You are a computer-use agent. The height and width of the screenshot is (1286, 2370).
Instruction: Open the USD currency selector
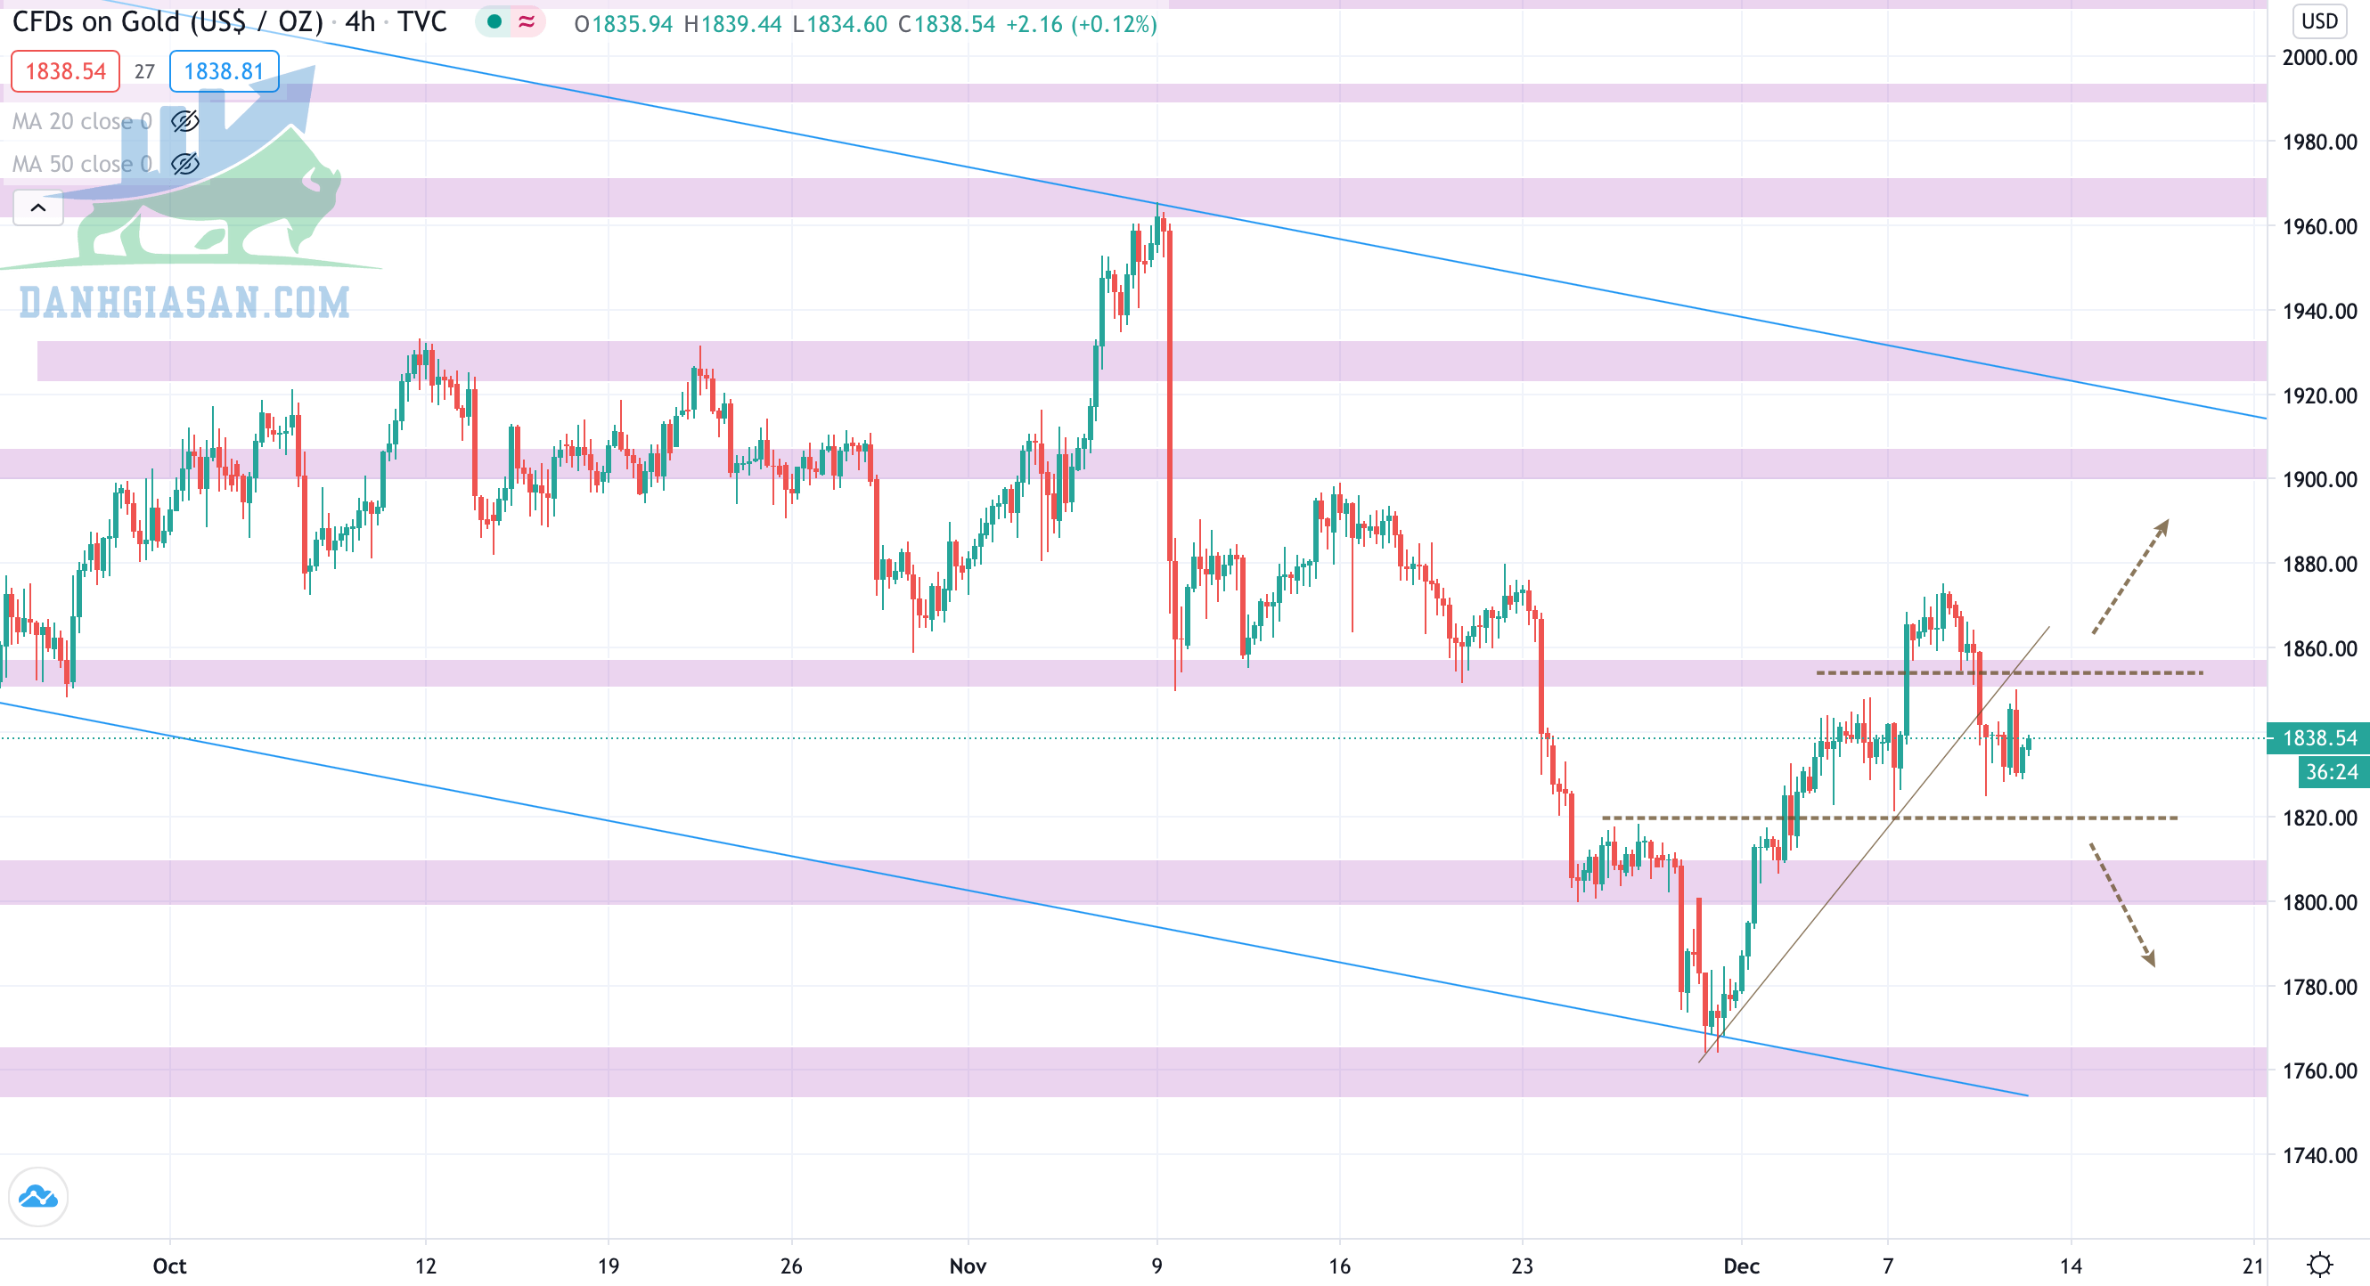point(2318,20)
